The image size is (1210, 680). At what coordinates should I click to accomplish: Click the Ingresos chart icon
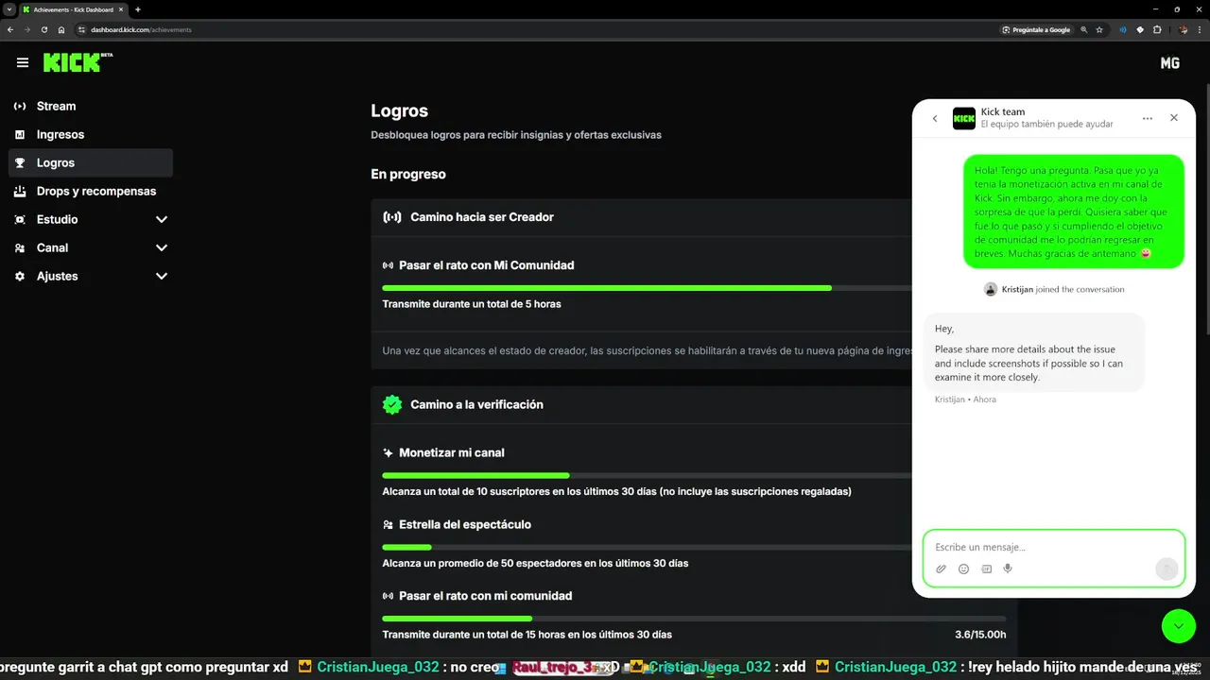click(x=20, y=134)
